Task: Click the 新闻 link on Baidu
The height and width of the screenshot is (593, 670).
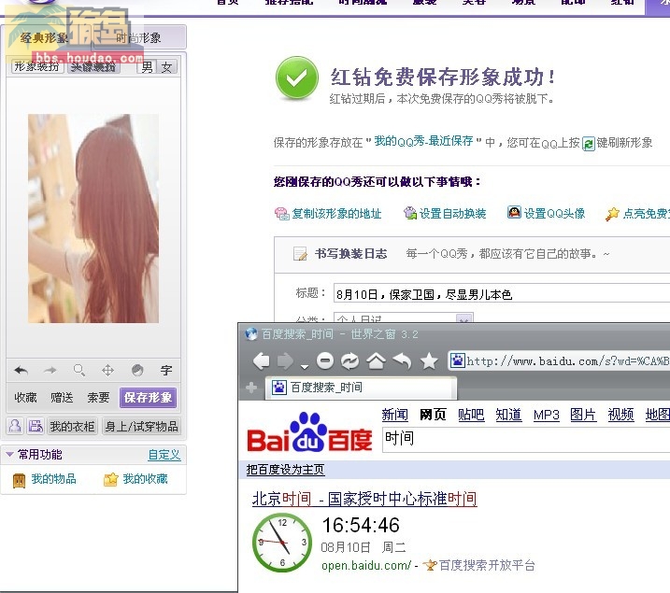Action: click(395, 415)
